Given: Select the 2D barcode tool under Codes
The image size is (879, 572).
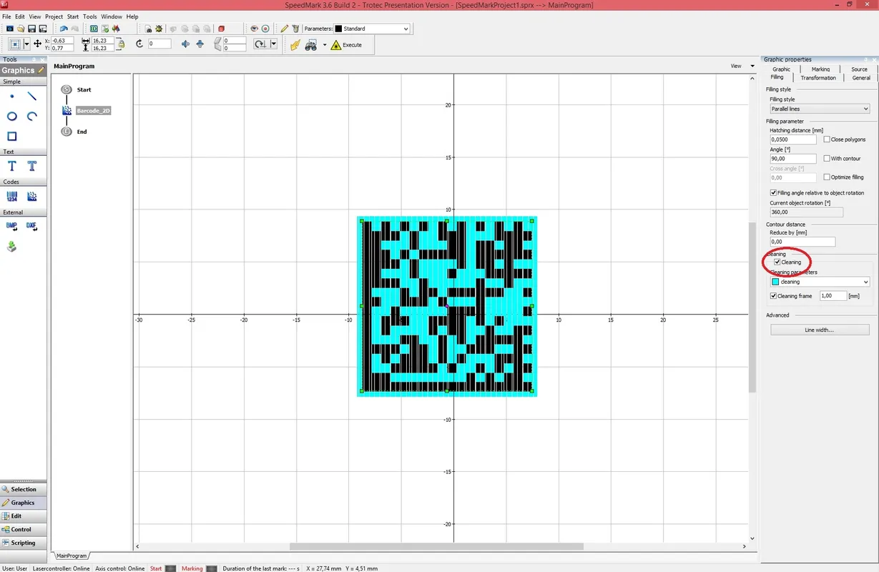Looking at the screenshot, I should pos(32,197).
